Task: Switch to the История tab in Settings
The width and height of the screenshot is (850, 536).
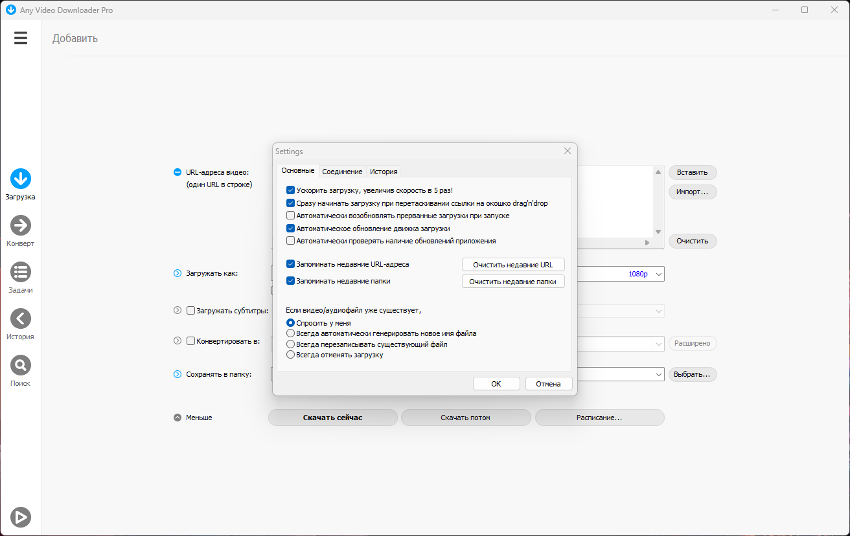Action: (x=384, y=172)
